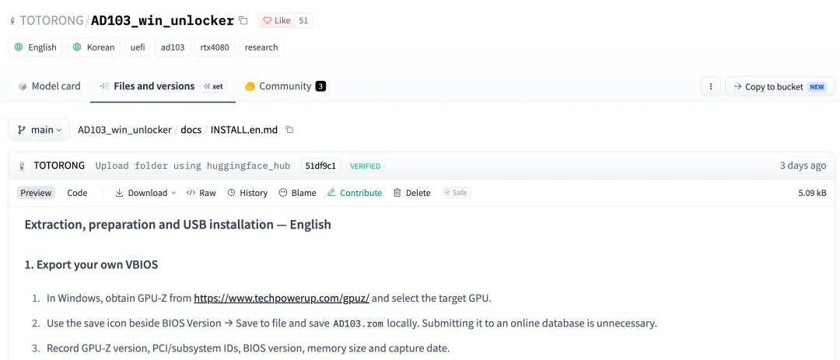This screenshot has width=840, height=360.
Task: Switch to Preview mode
Action: pos(36,193)
